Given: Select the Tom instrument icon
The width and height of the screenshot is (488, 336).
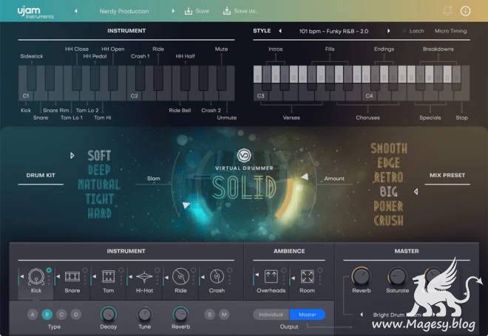Looking at the screenshot, I should click(108, 277).
